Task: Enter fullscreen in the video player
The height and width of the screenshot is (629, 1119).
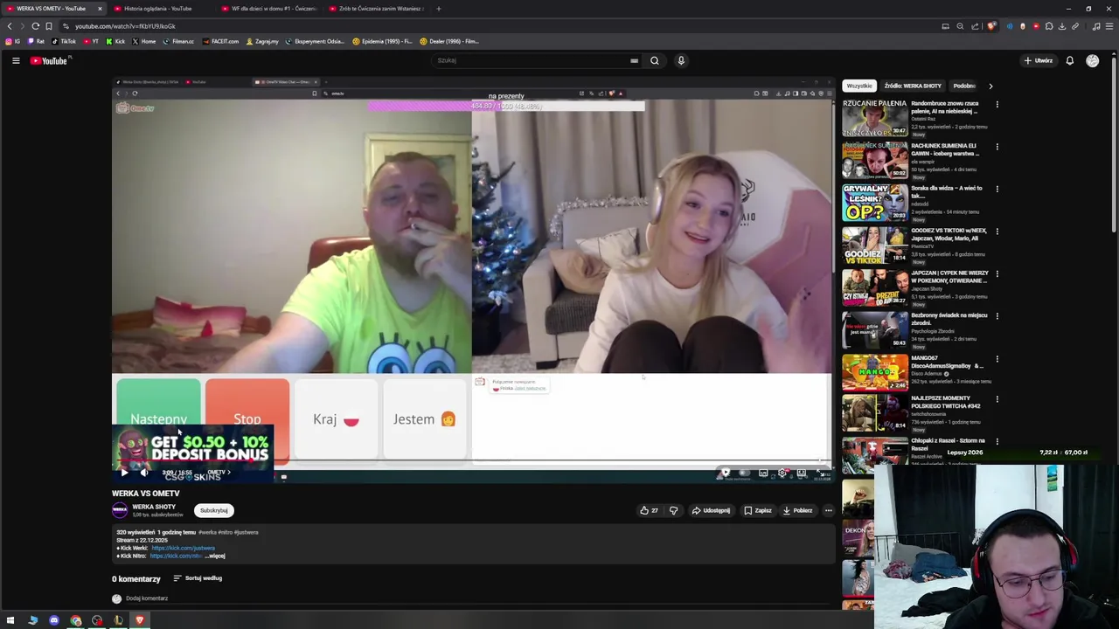Action: click(823, 473)
